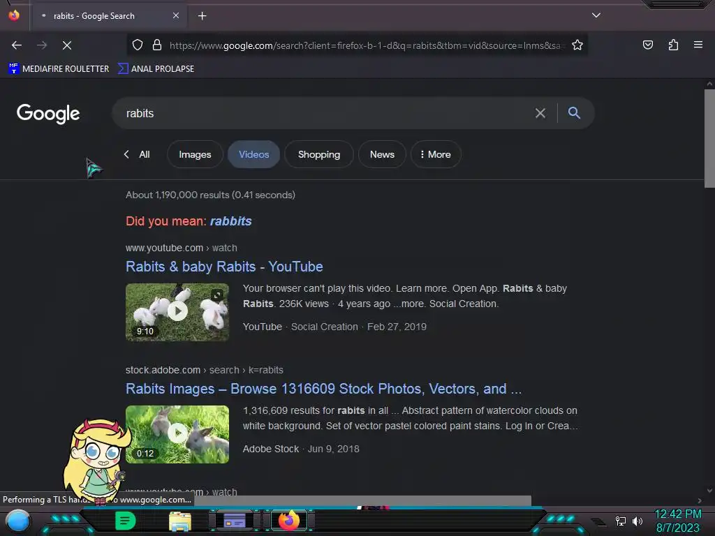
Task: Play the 0:12 Adobe Stock video thumbnail
Action: point(177,434)
